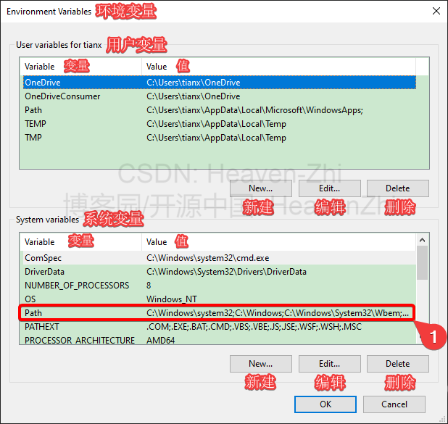Click Edit button under User variables
The width and height of the screenshot is (448, 424).
[329, 188]
